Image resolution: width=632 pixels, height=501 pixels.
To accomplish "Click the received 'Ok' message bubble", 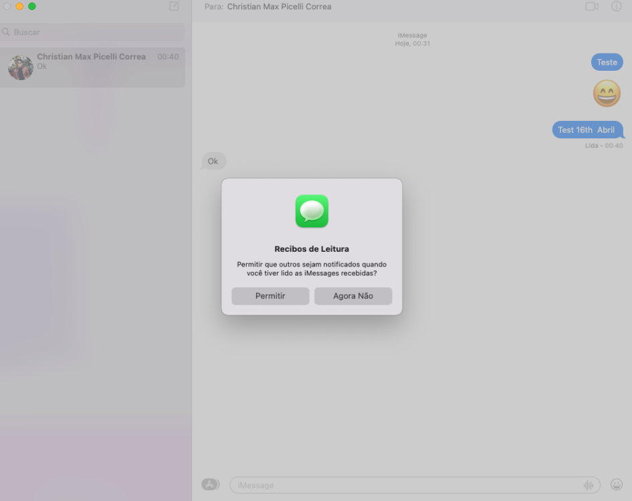I will click(213, 161).
